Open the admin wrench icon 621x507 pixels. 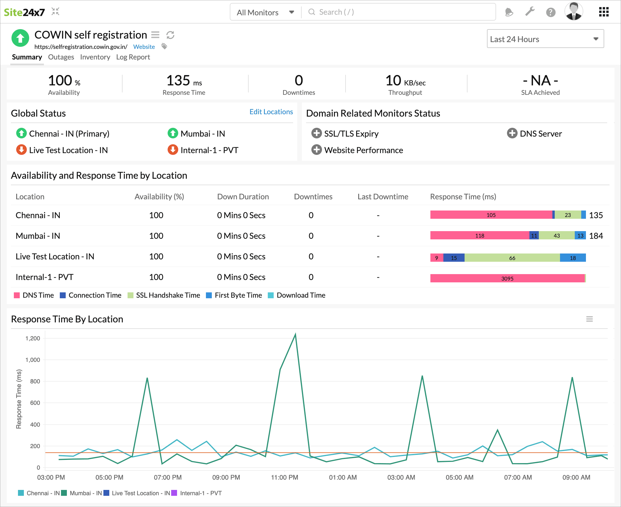pyautogui.click(x=530, y=12)
